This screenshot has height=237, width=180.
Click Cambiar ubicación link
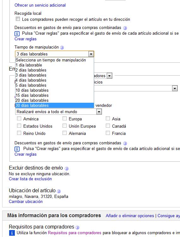coord(26,201)
